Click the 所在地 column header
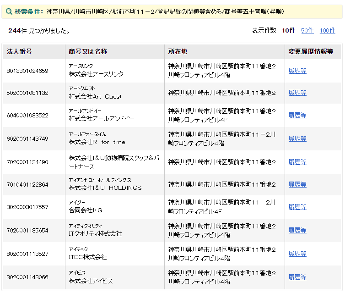The height and width of the screenshot is (293, 345). 225,52
